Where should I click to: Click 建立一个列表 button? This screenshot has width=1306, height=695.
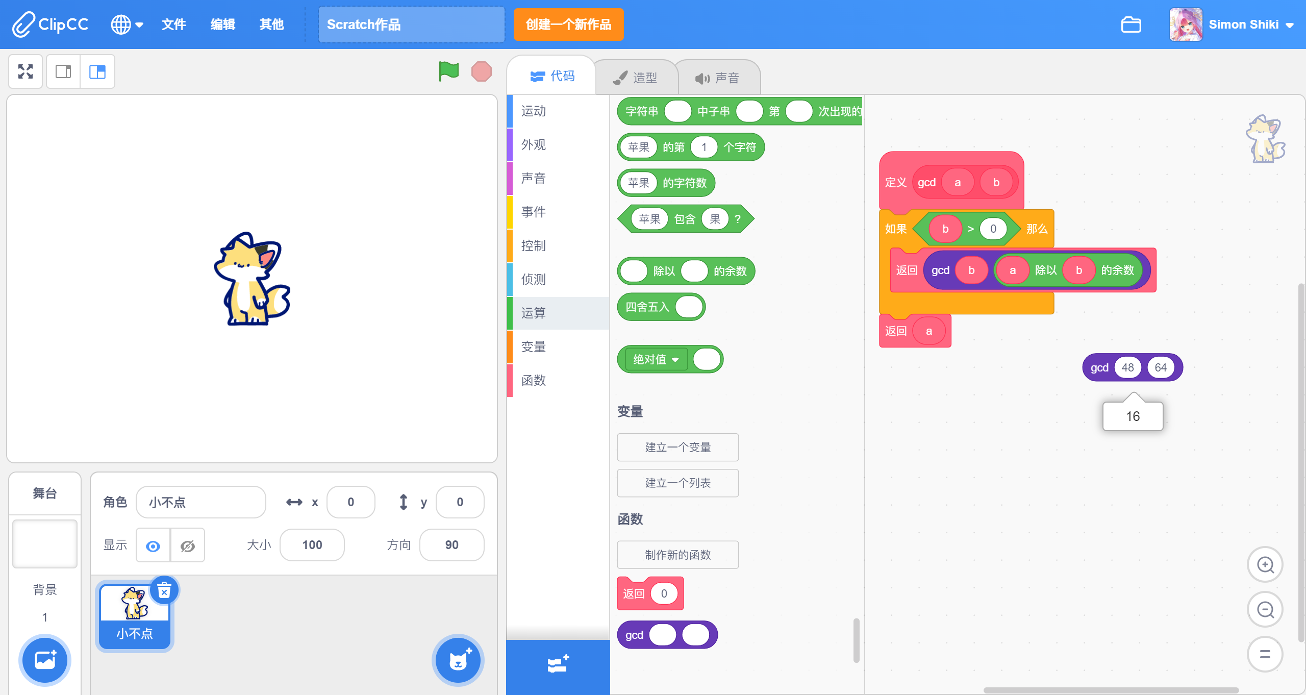coord(677,483)
